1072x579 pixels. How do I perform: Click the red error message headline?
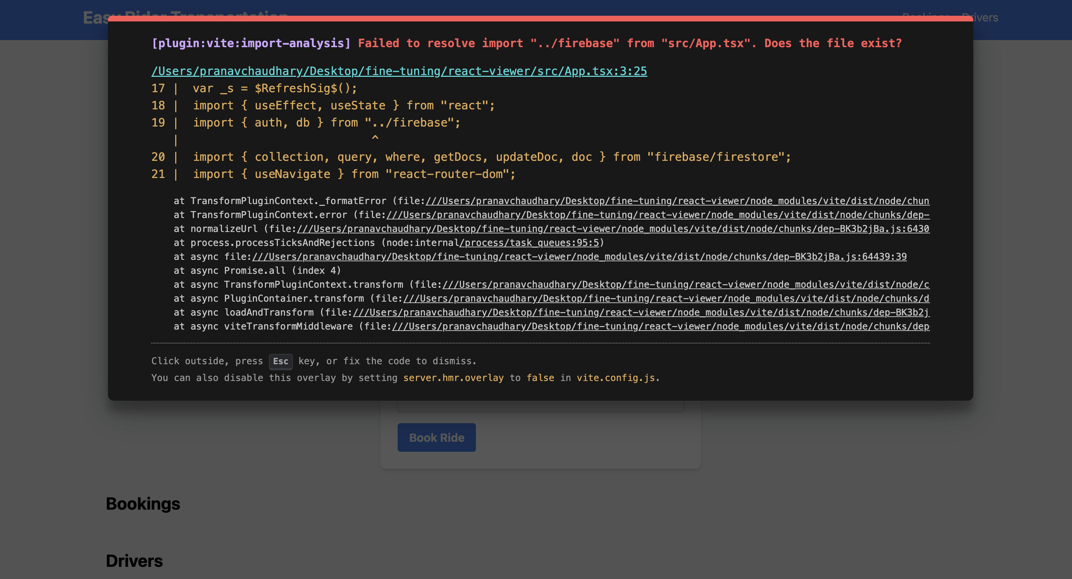[629, 43]
